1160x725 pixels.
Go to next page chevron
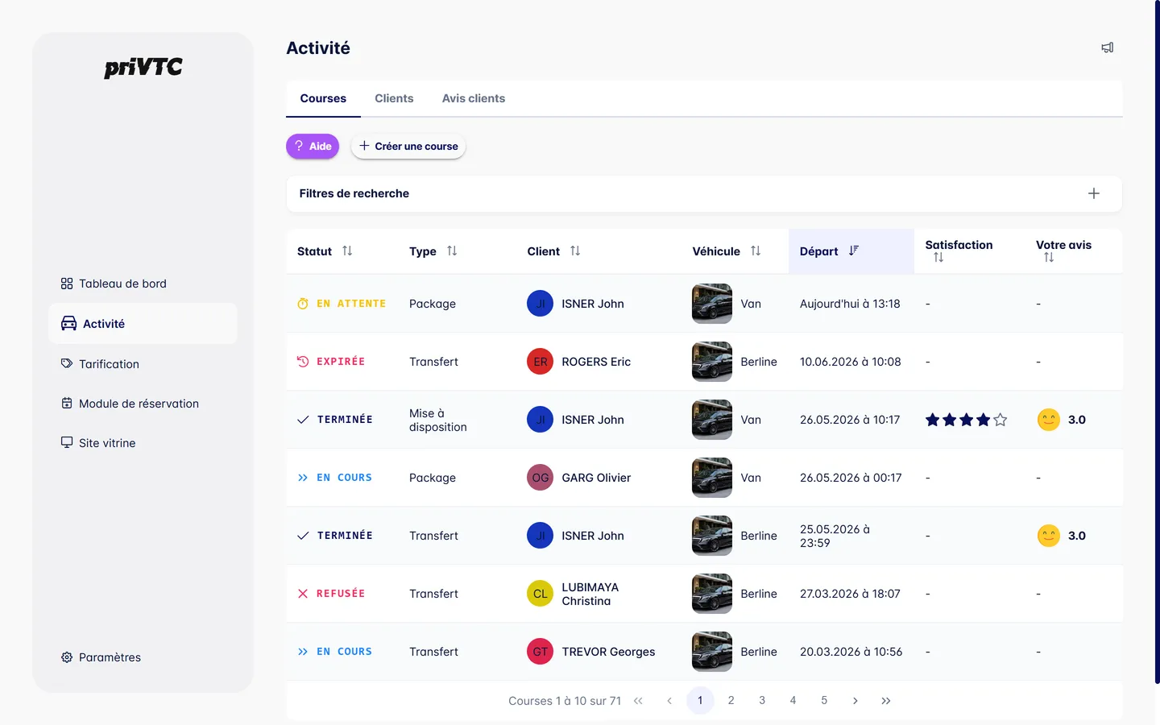tap(855, 701)
